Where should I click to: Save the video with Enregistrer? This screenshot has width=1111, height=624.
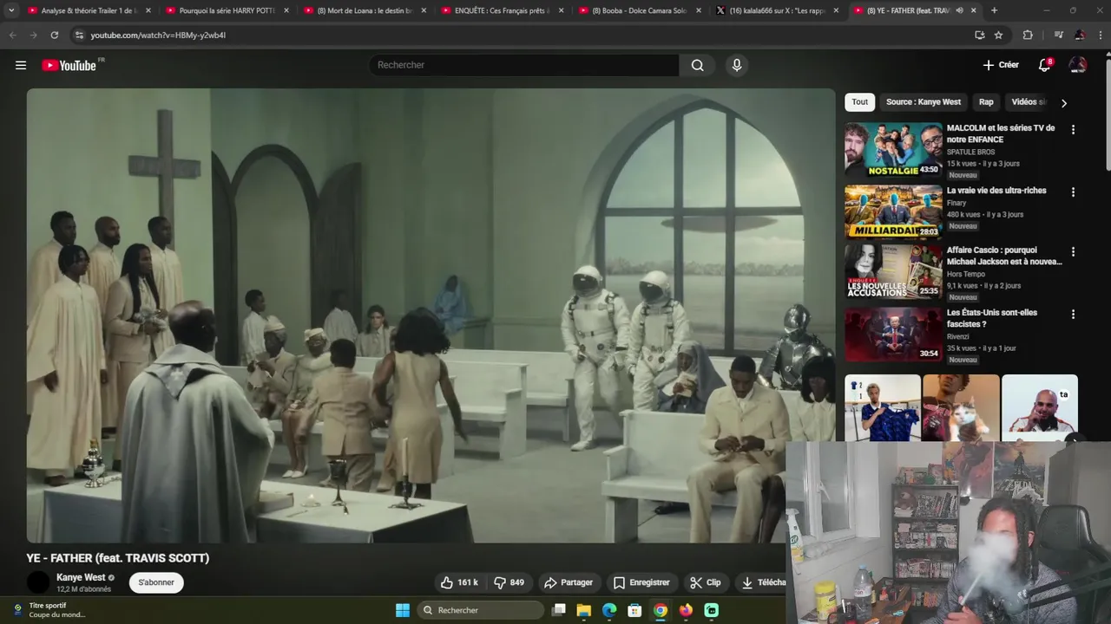641,582
